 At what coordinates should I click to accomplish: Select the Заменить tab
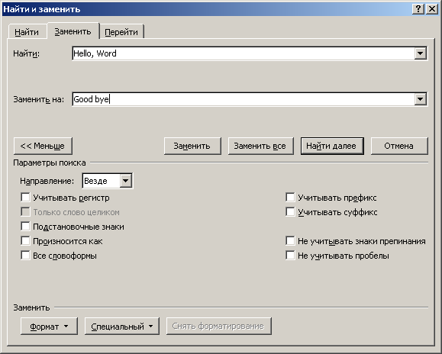(x=73, y=31)
